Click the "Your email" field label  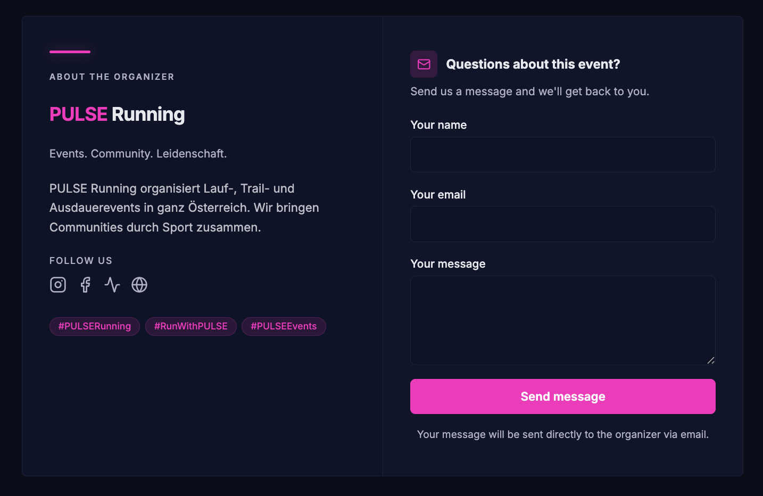pyautogui.click(x=438, y=195)
